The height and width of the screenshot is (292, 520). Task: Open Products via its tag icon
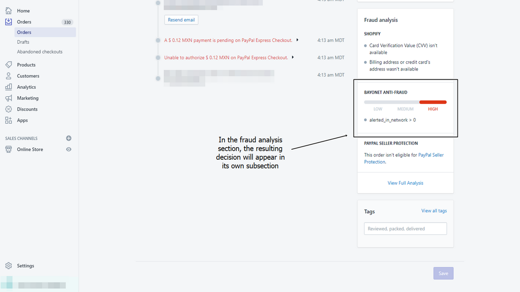point(9,64)
